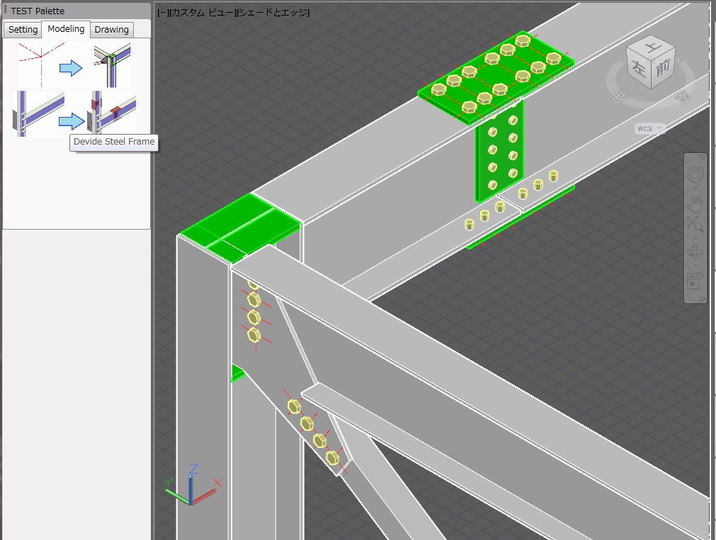Open ShowMotion from the navigation bar
This screenshot has width=716, height=540.
pyautogui.click(x=694, y=283)
